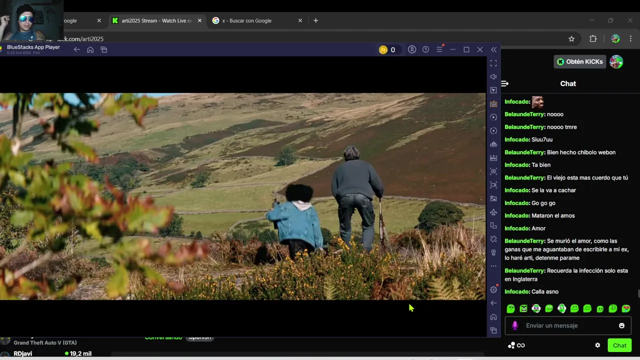Click the BlueStacks screen record icon

(x=493, y=184)
